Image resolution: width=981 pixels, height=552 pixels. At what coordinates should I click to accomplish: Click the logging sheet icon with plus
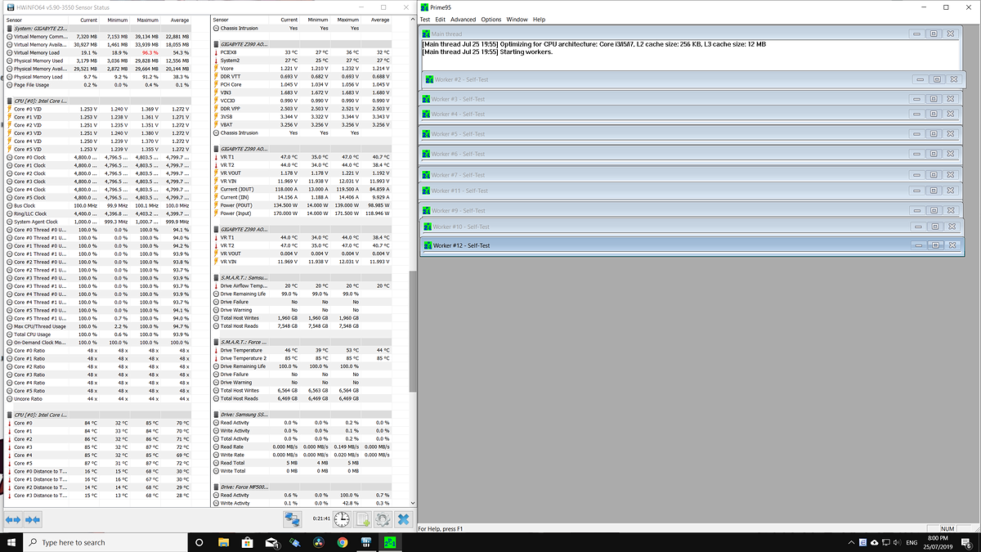[362, 519]
